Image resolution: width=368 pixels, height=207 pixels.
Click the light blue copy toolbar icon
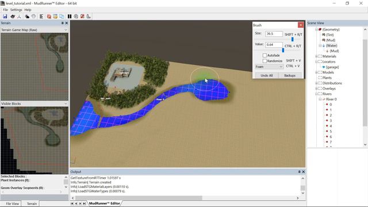pyautogui.click(x=62, y=17)
